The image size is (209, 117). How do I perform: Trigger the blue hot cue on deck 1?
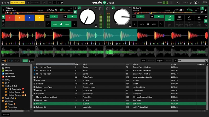[30, 18]
